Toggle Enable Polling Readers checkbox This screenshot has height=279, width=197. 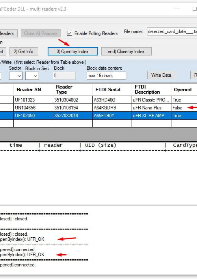69,33
